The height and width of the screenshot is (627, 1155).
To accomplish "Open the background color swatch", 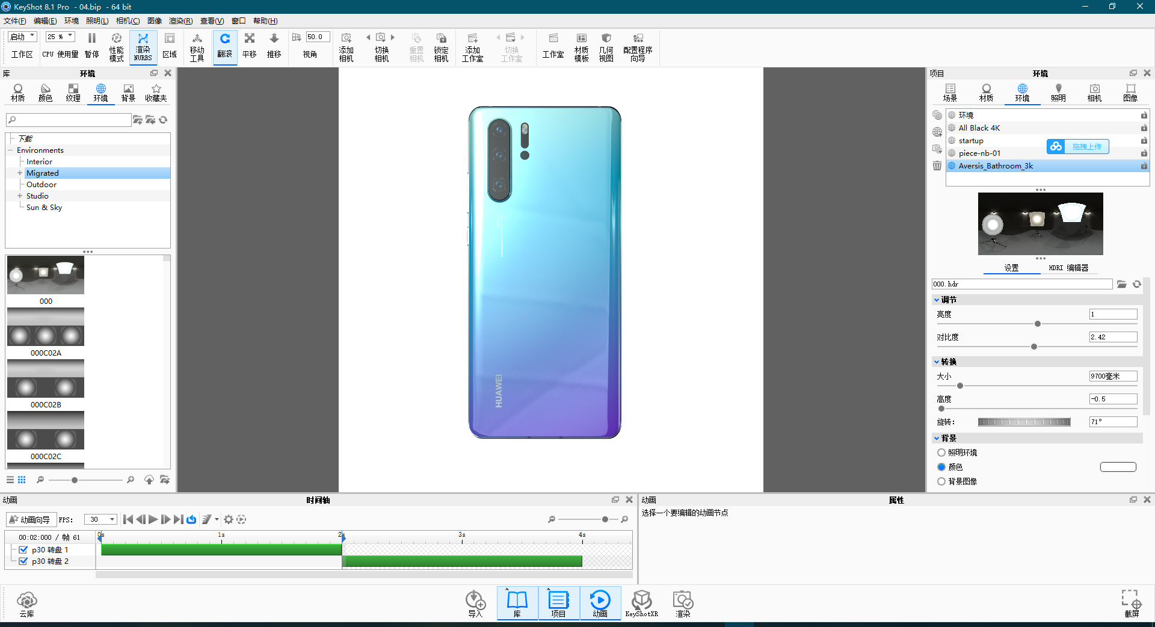I will pos(1118,467).
